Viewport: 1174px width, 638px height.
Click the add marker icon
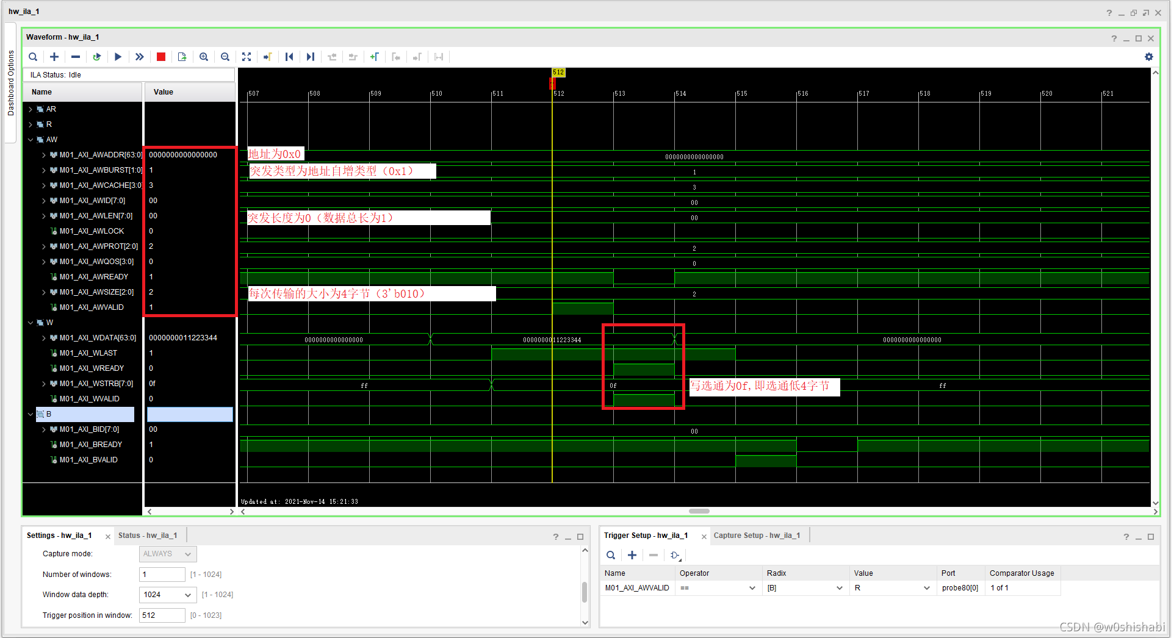click(x=375, y=57)
